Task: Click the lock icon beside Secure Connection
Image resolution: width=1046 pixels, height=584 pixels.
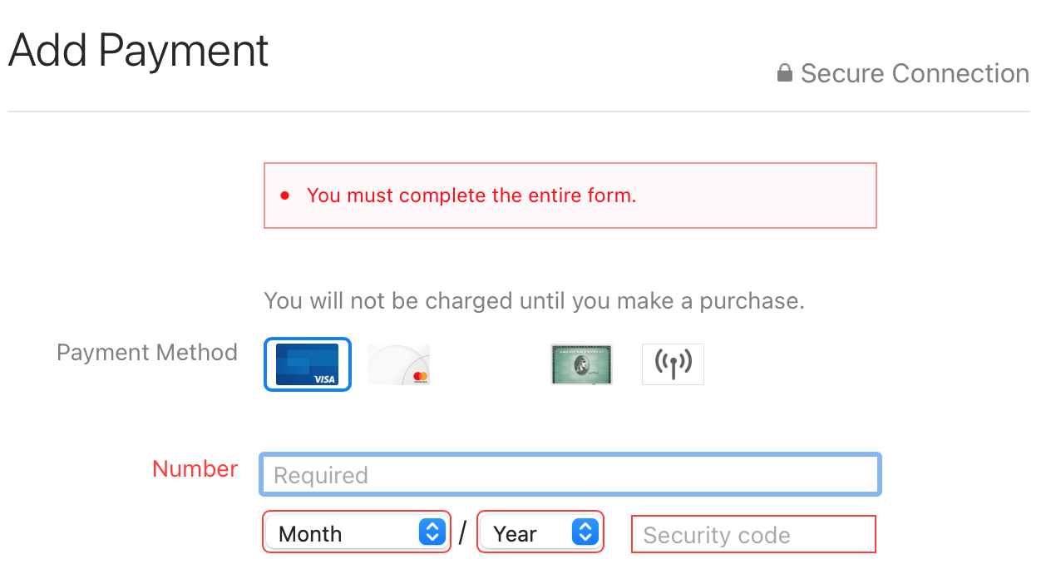Action: tap(784, 74)
